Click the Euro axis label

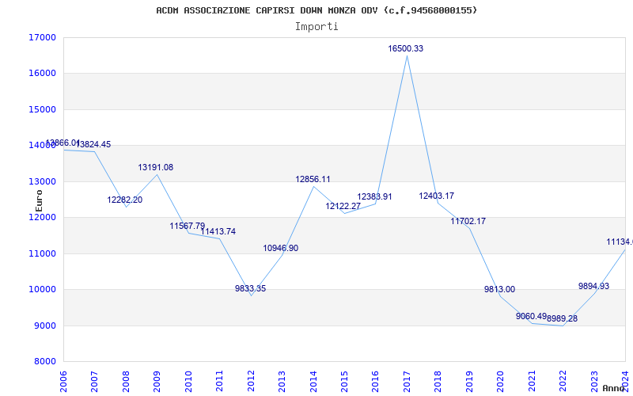[39, 201]
